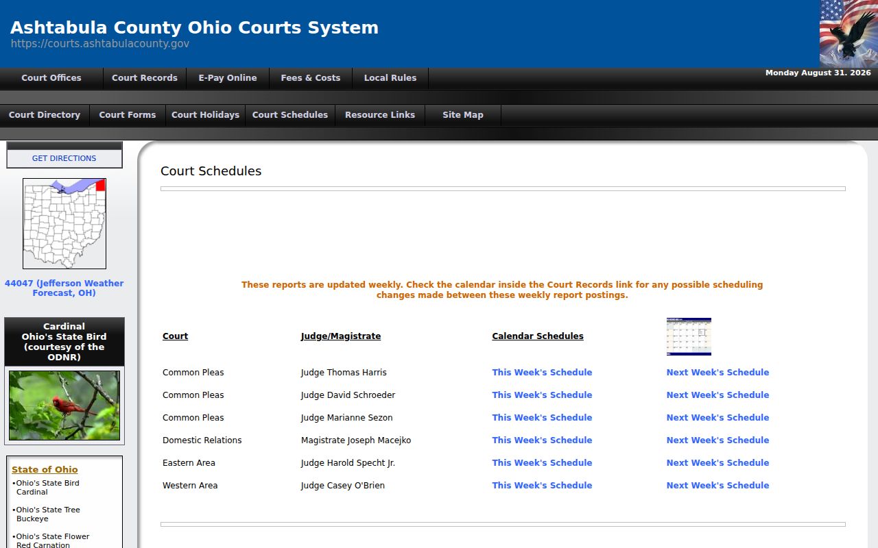Click the Eastern Area court name
The width and height of the screenshot is (878, 548).
[189, 463]
